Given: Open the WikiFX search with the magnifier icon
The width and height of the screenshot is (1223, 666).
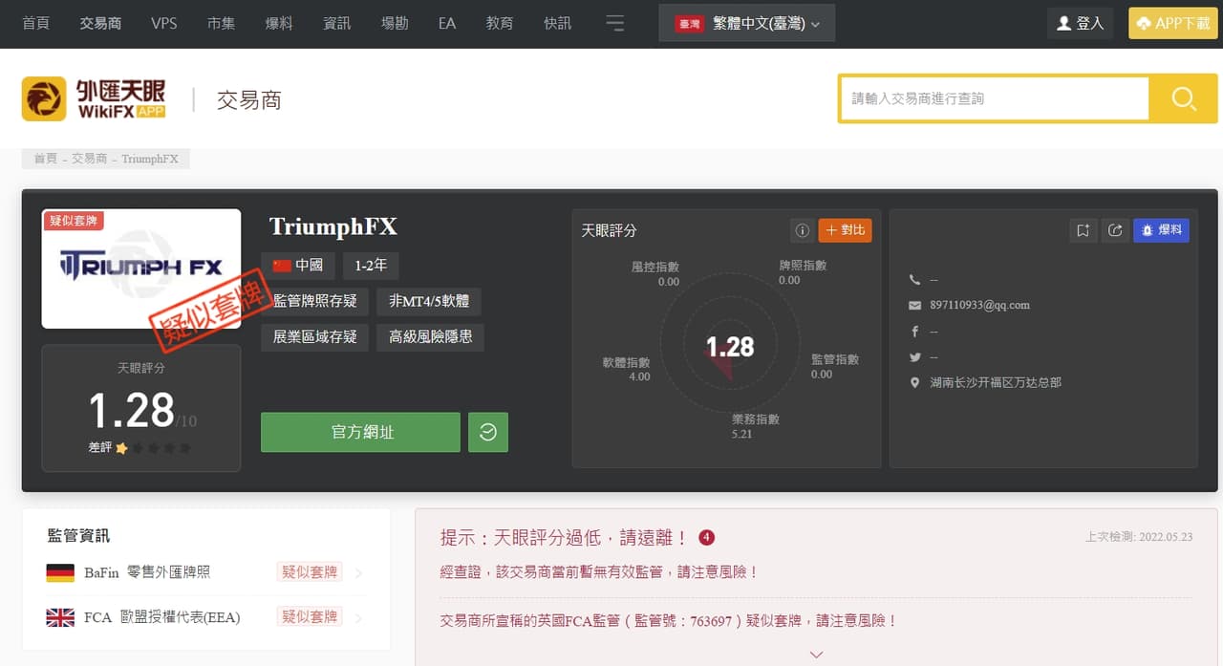Looking at the screenshot, I should point(1184,98).
